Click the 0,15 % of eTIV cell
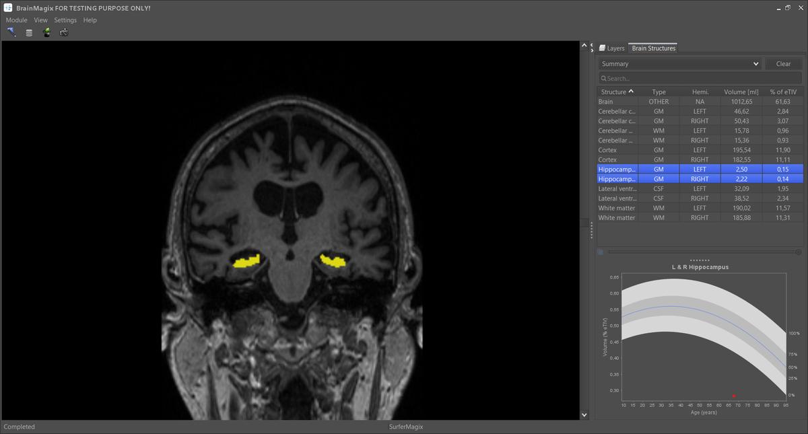The width and height of the screenshot is (808, 434). [x=782, y=170]
